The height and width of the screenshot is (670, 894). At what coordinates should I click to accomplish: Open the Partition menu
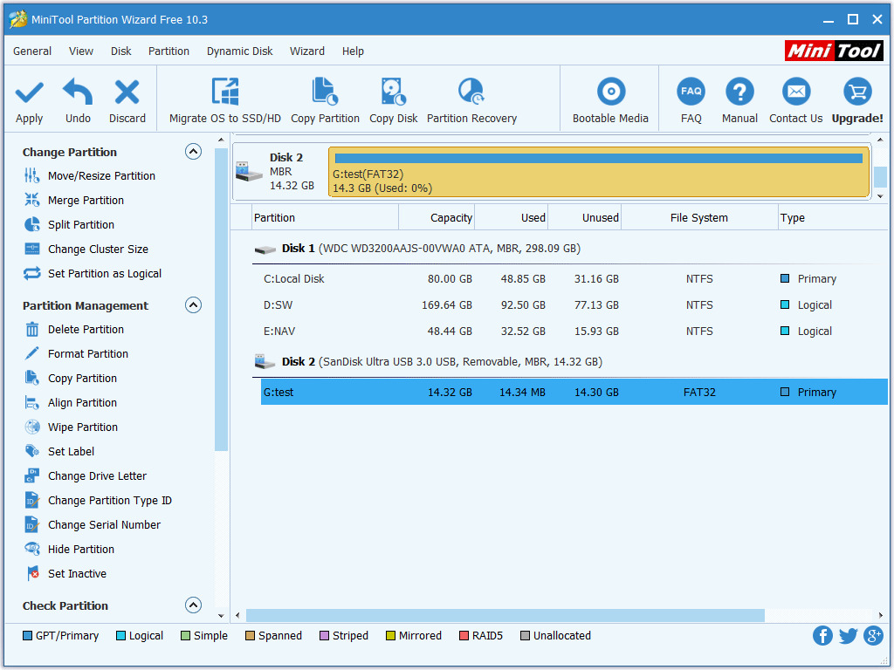pyautogui.click(x=168, y=51)
